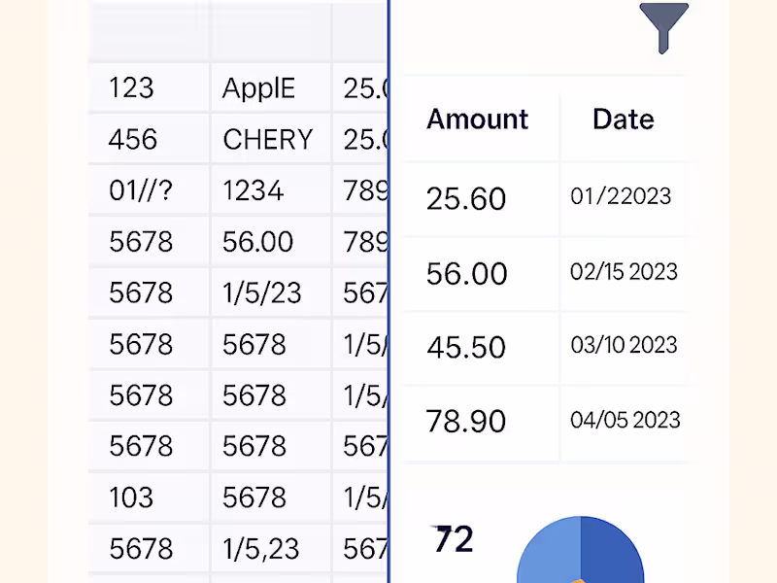Click the 03/10 2023 date cell
Viewport: 777px width, 583px height.
pos(624,345)
